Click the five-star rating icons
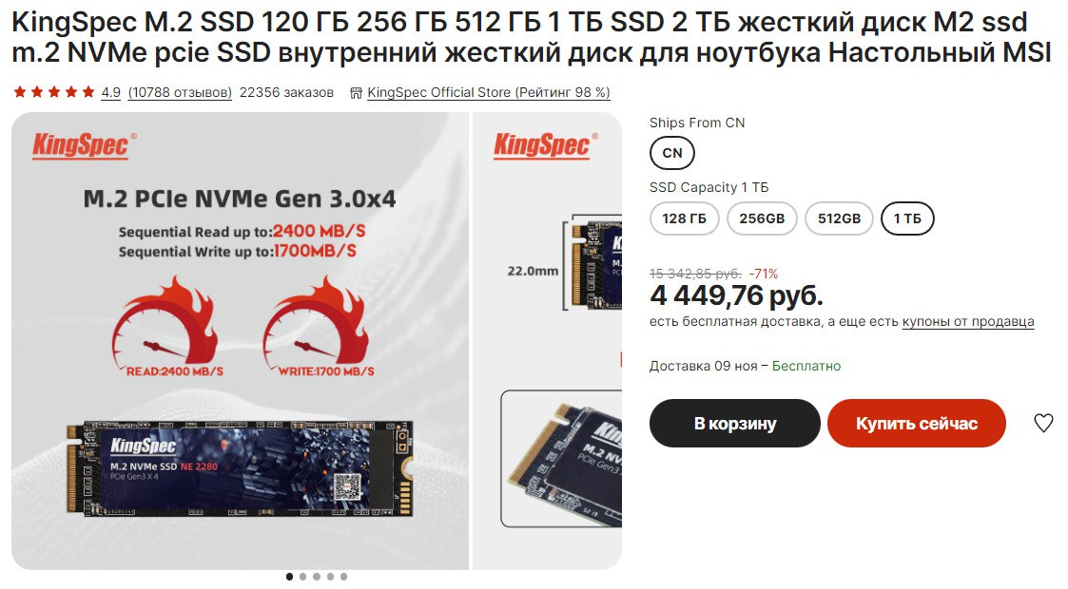Image resolution: width=1068 pixels, height=589 pixels. pyautogui.click(x=54, y=92)
